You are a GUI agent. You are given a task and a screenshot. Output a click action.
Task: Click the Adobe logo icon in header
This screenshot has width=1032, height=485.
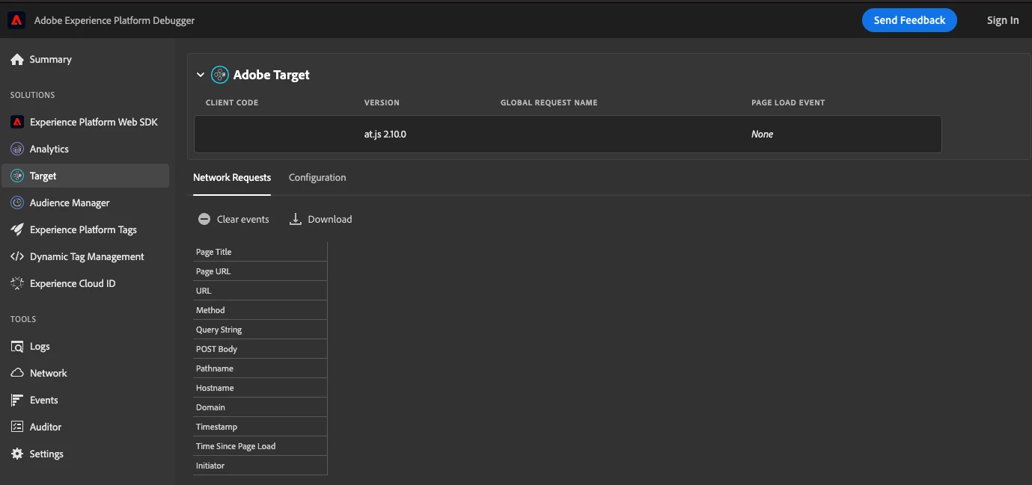coord(16,20)
